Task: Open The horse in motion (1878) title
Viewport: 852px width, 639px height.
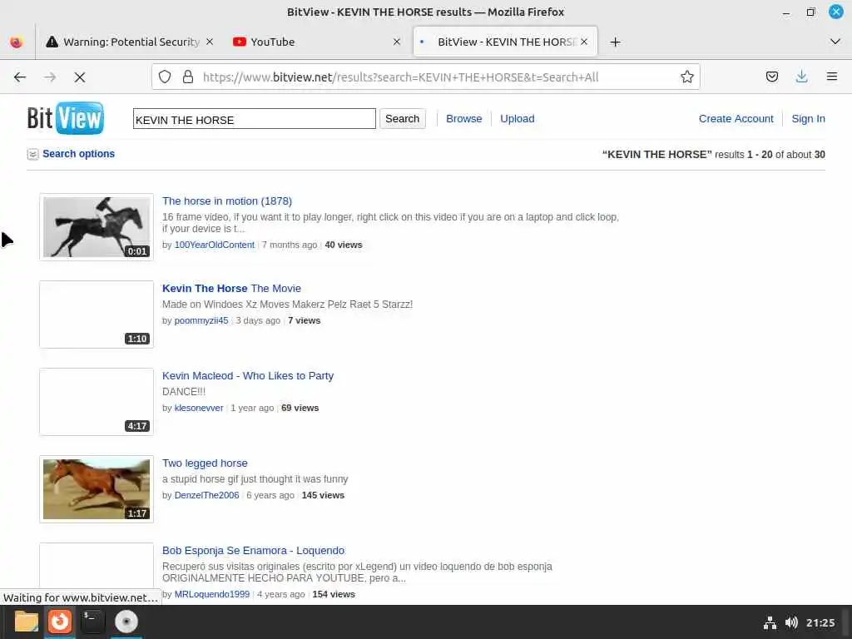Action: pyautogui.click(x=227, y=201)
